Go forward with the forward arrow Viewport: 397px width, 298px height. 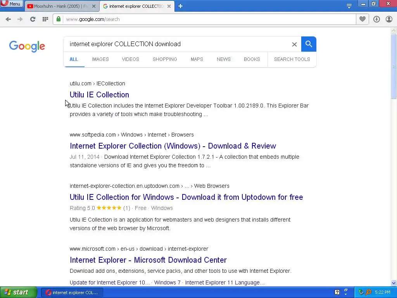click(20, 19)
